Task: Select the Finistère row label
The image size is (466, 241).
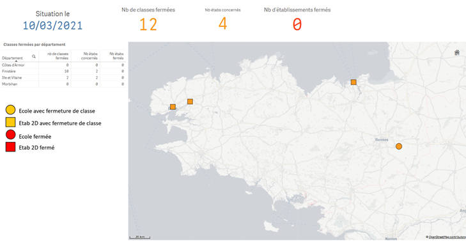Action: click(9, 72)
